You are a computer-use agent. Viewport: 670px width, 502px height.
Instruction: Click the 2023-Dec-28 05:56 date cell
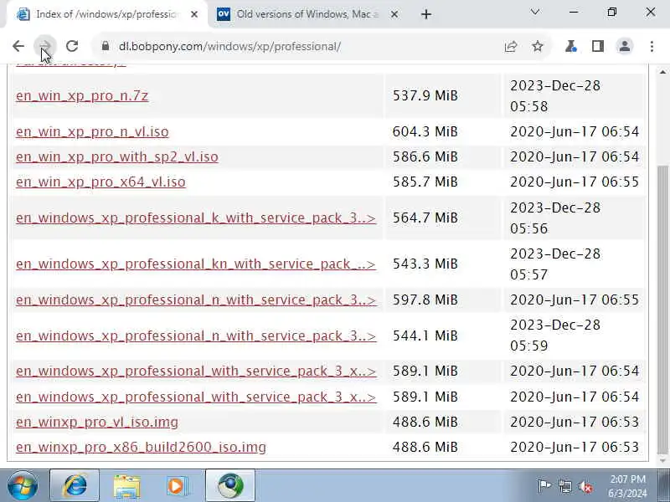pyautogui.click(x=574, y=218)
